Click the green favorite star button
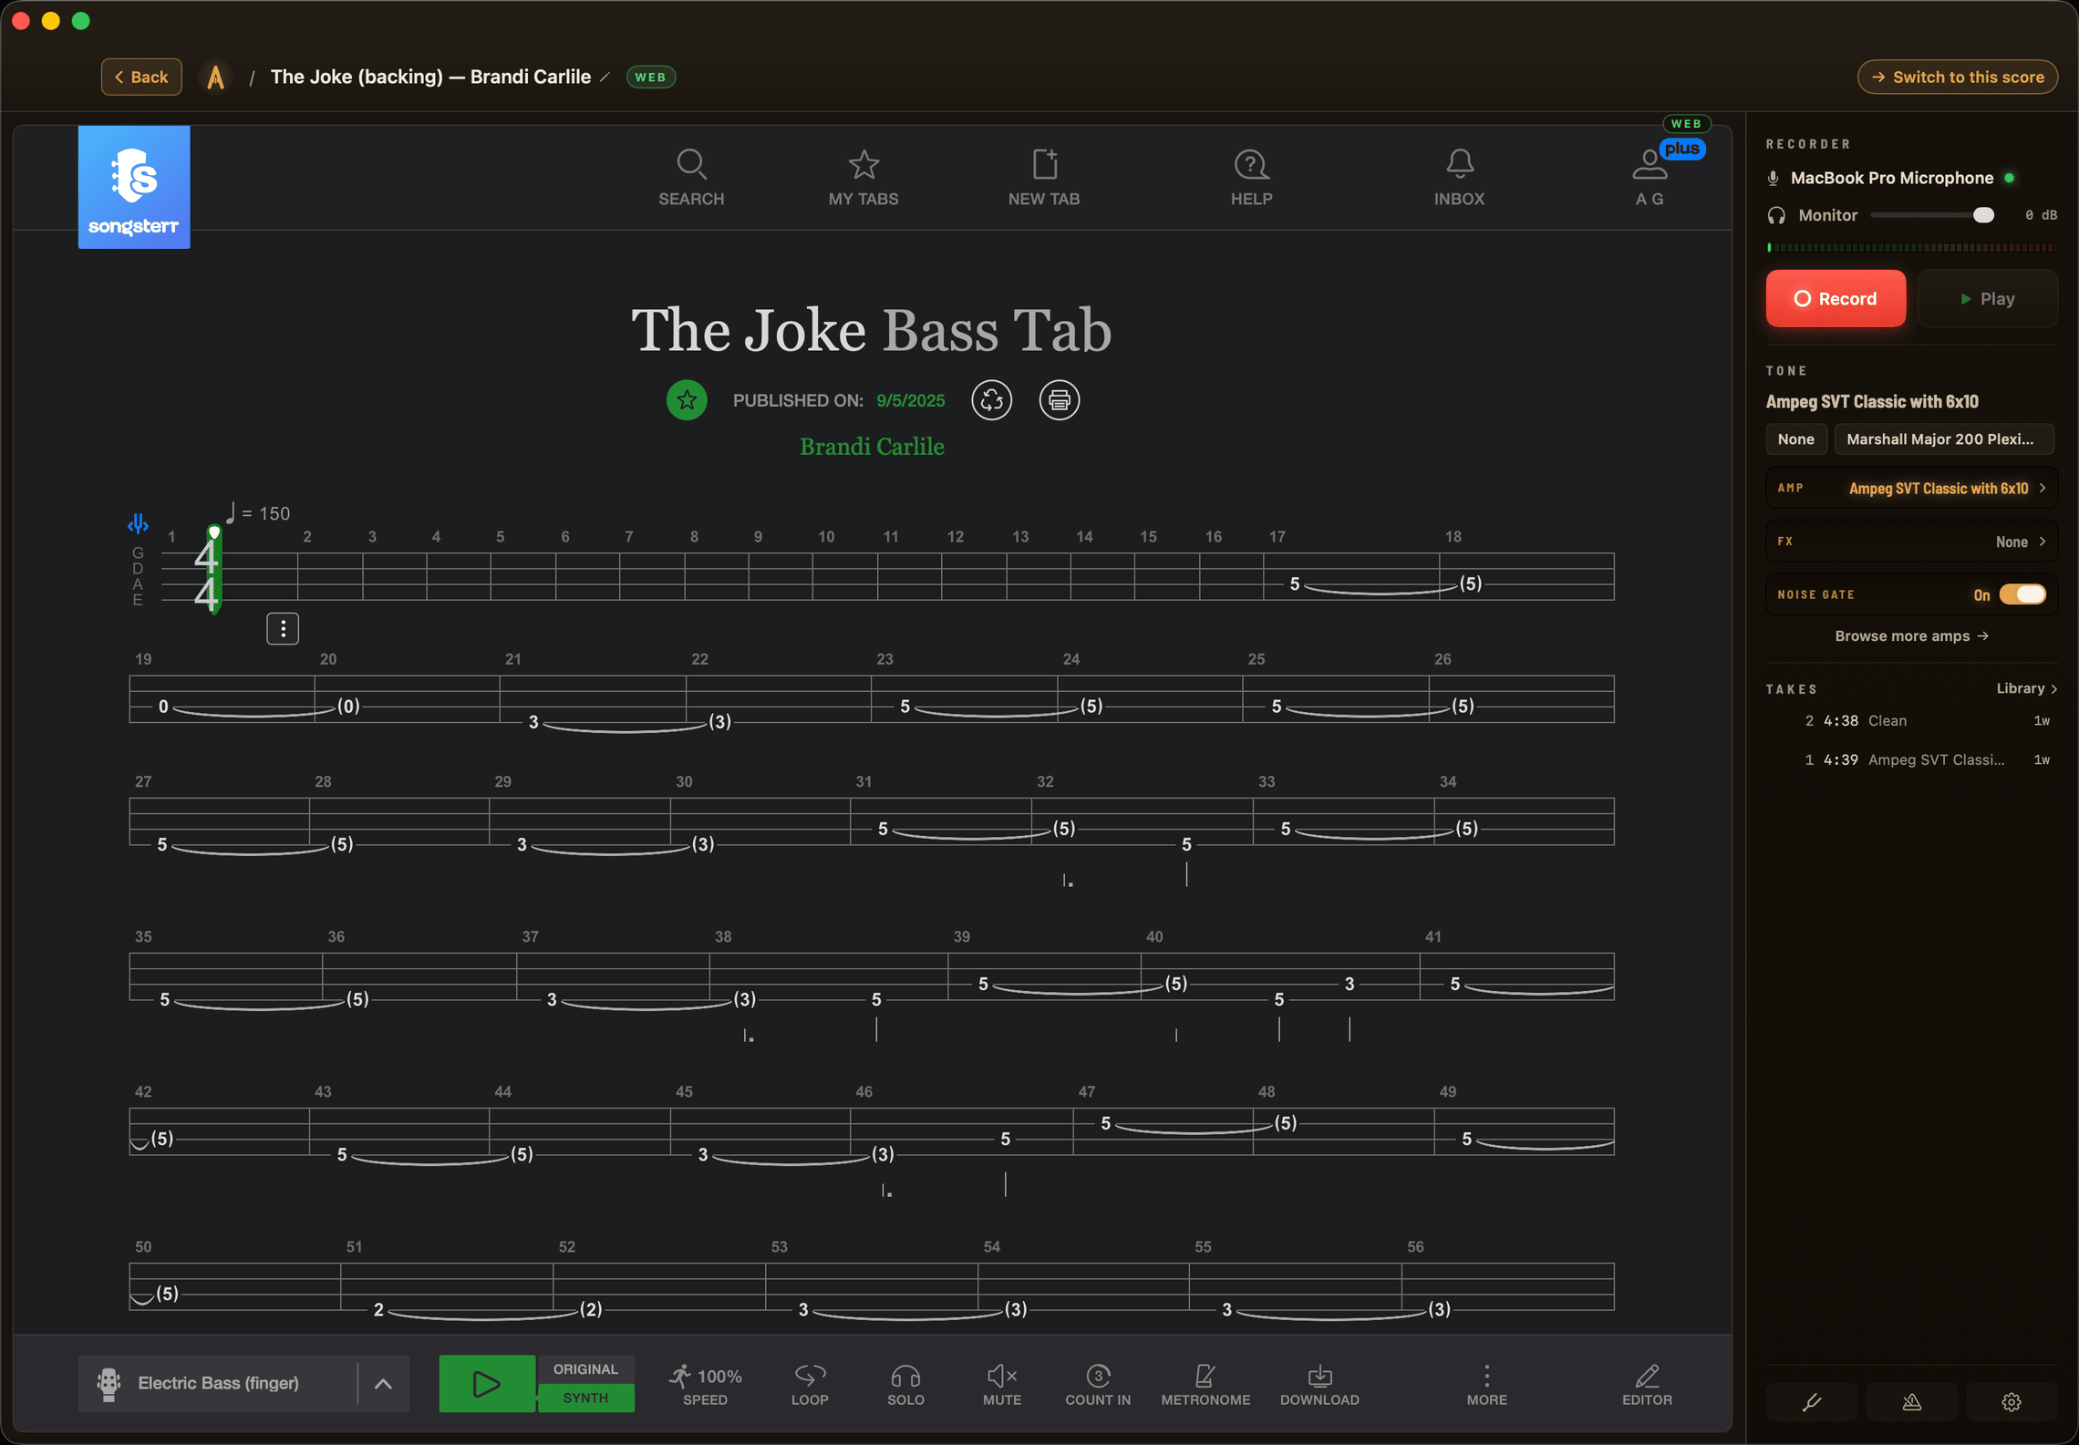This screenshot has width=2079, height=1445. (687, 400)
